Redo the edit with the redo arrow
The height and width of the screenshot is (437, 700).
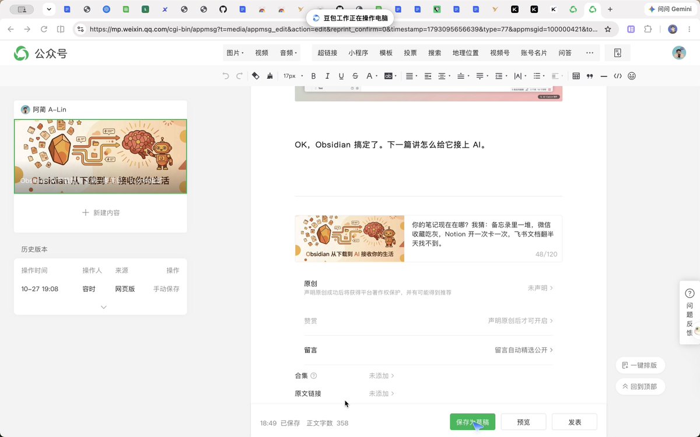[239, 76]
